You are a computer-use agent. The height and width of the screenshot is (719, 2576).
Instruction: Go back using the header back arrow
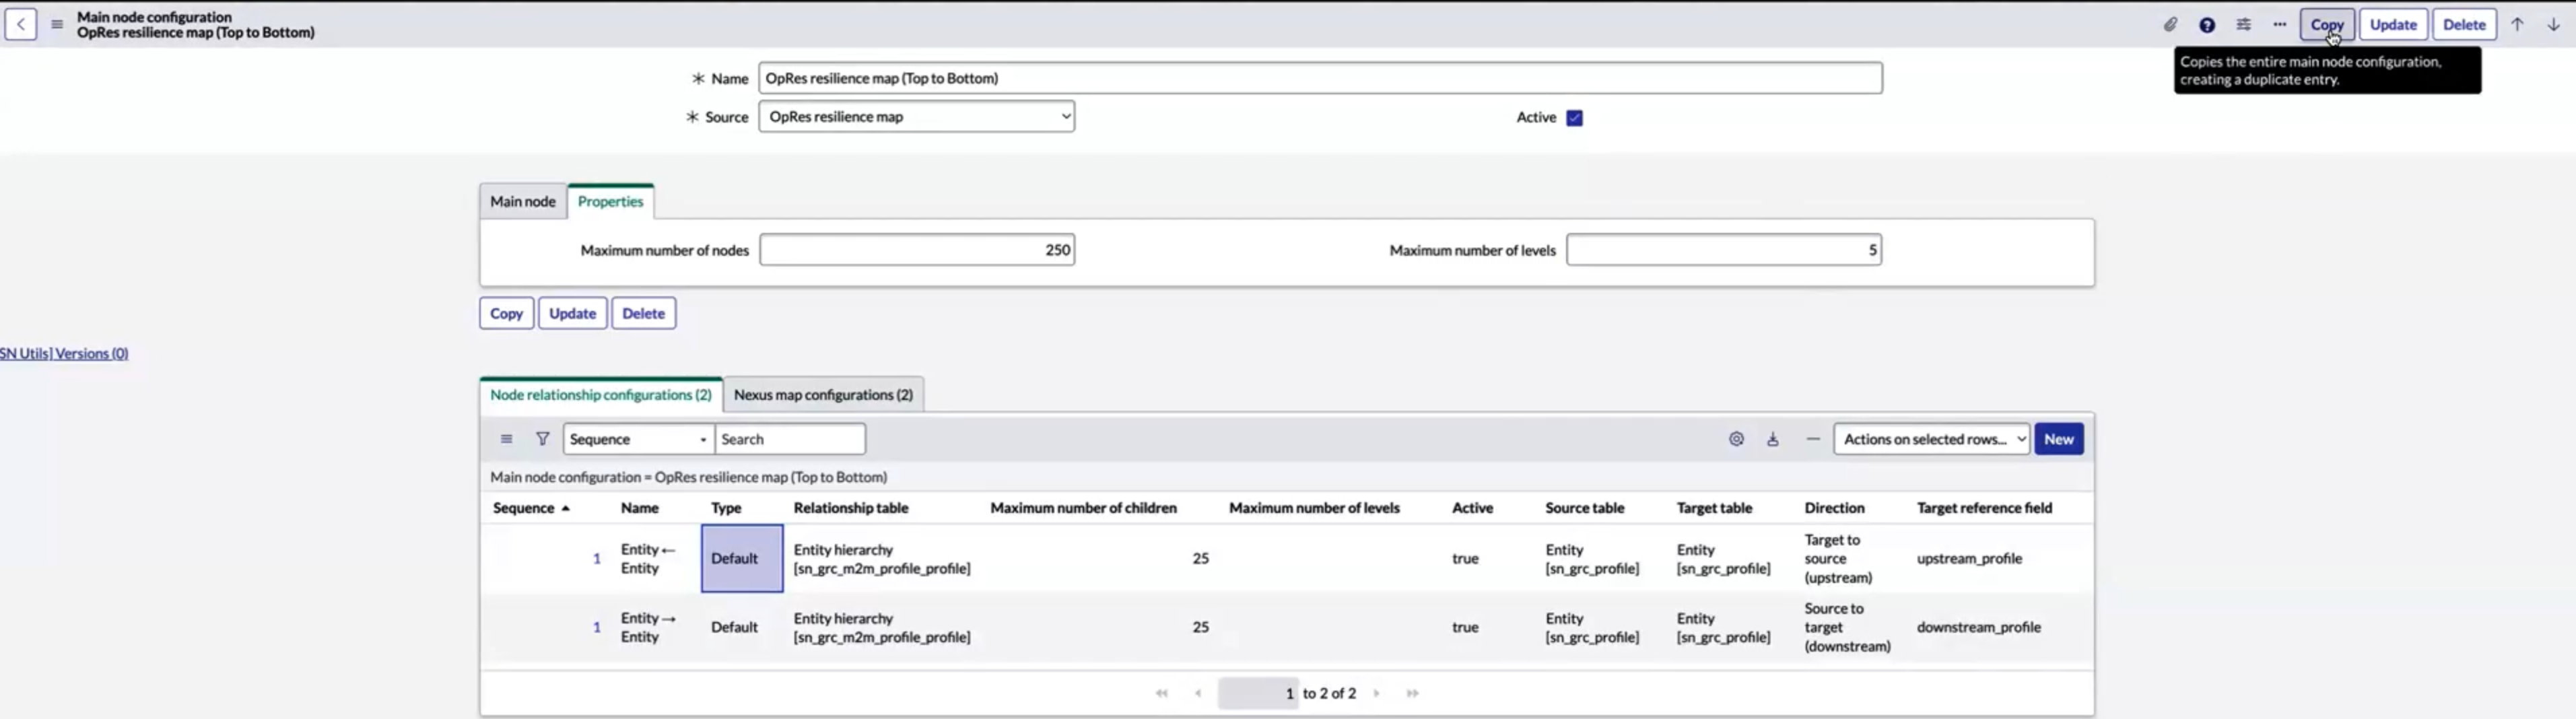21,24
